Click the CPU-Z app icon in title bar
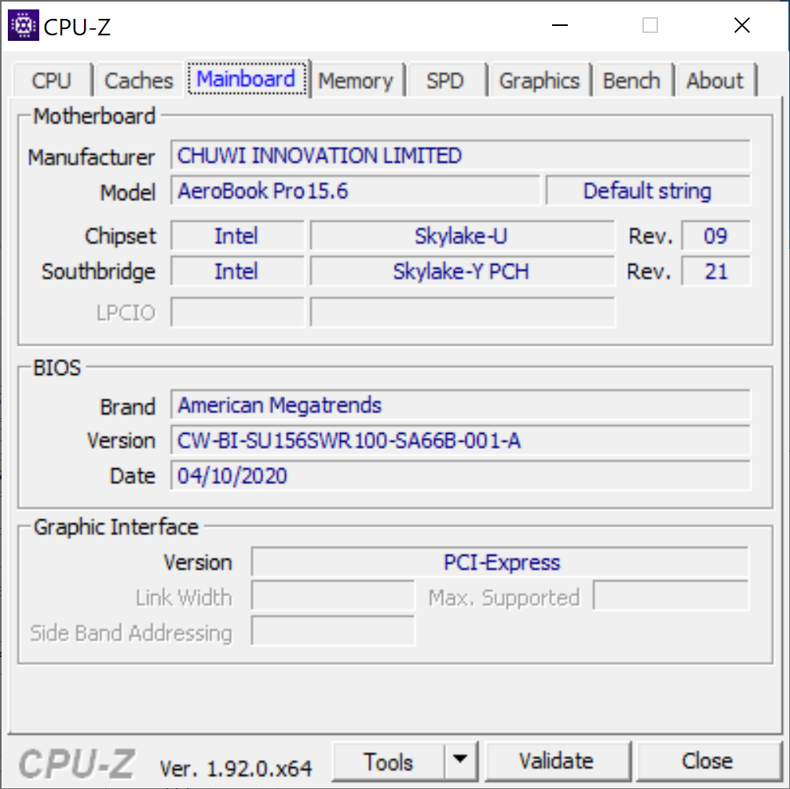 [x=24, y=24]
